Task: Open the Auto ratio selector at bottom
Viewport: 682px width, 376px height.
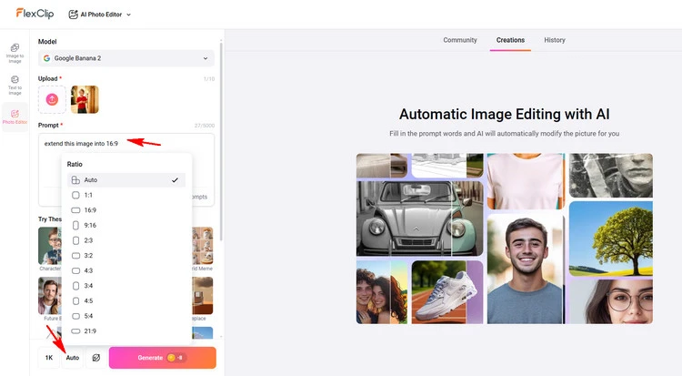Action: [73, 358]
